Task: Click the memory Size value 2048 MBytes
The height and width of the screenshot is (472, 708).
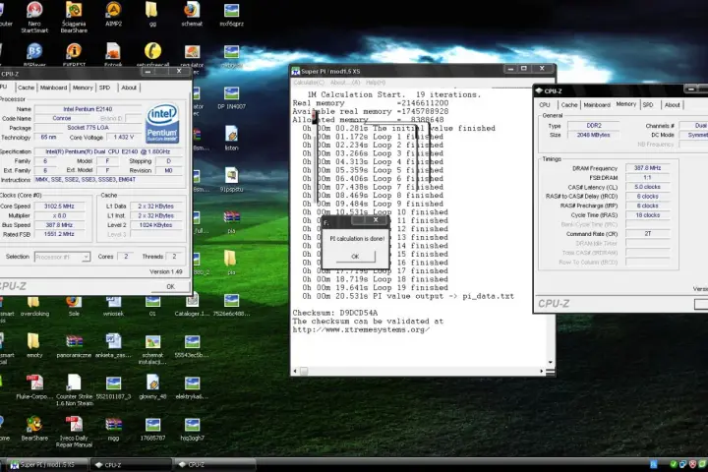Action: [x=593, y=135]
